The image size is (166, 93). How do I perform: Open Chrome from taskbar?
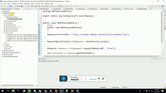[x=29, y=91]
